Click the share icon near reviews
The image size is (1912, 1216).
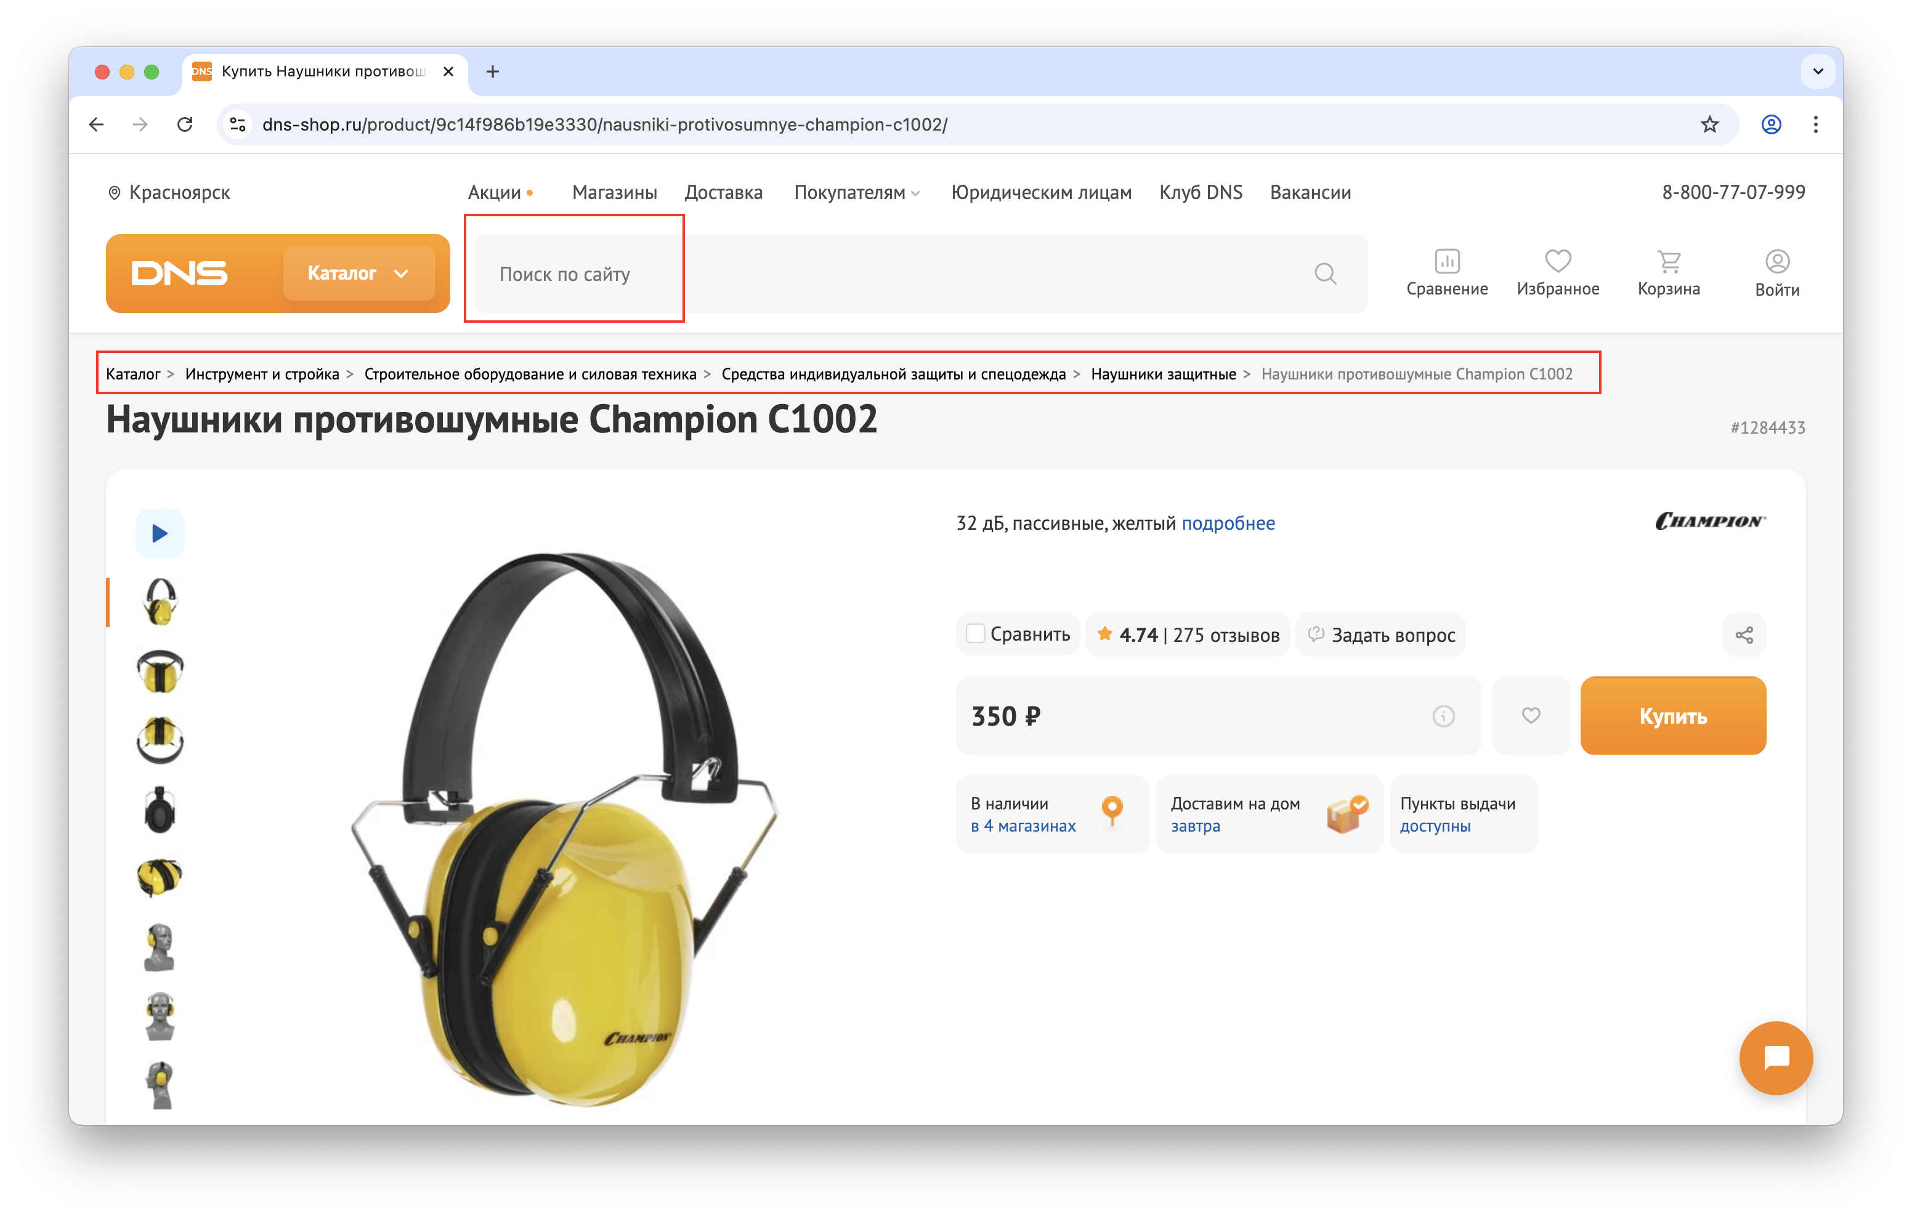pos(1744,634)
